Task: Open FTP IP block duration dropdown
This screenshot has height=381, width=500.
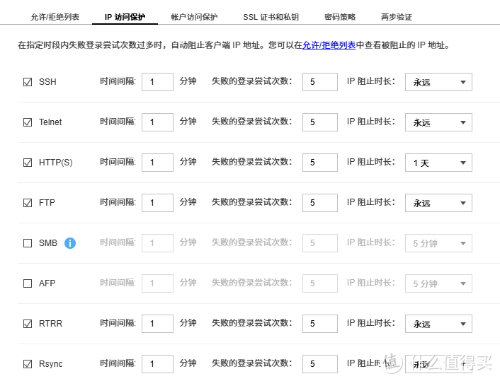Action: click(x=438, y=203)
